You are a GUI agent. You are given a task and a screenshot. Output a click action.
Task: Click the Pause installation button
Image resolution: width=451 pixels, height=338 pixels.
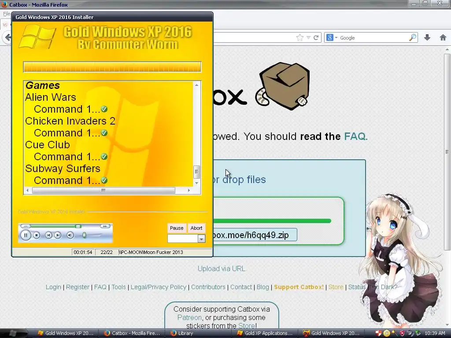(x=177, y=228)
